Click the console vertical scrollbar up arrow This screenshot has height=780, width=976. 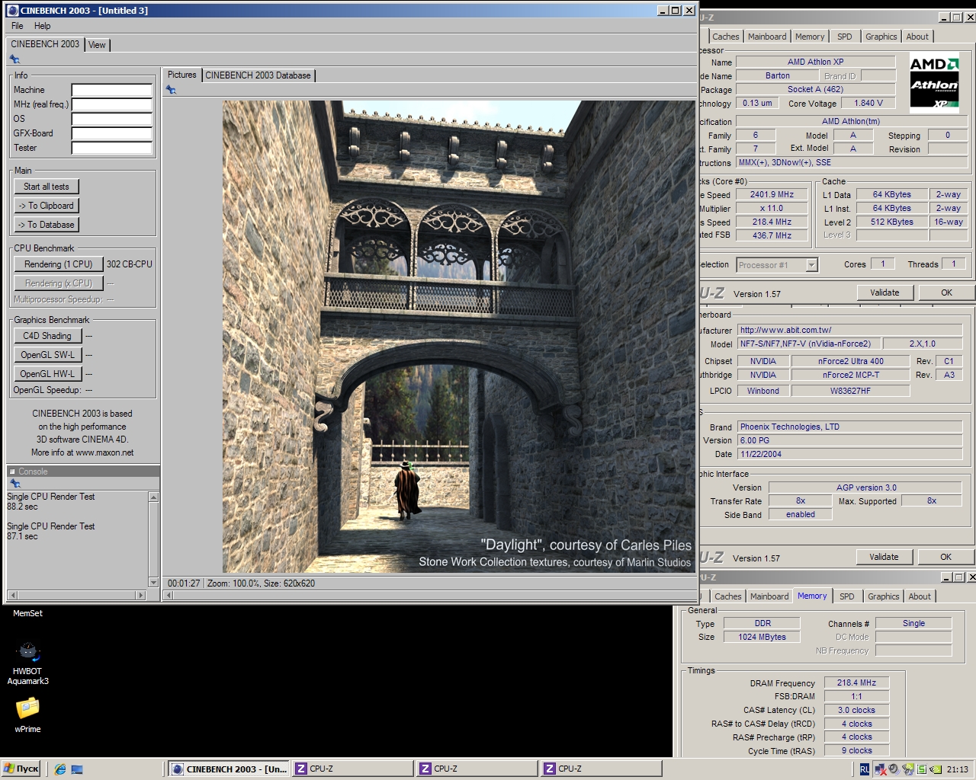pyautogui.click(x=153, y=497)
